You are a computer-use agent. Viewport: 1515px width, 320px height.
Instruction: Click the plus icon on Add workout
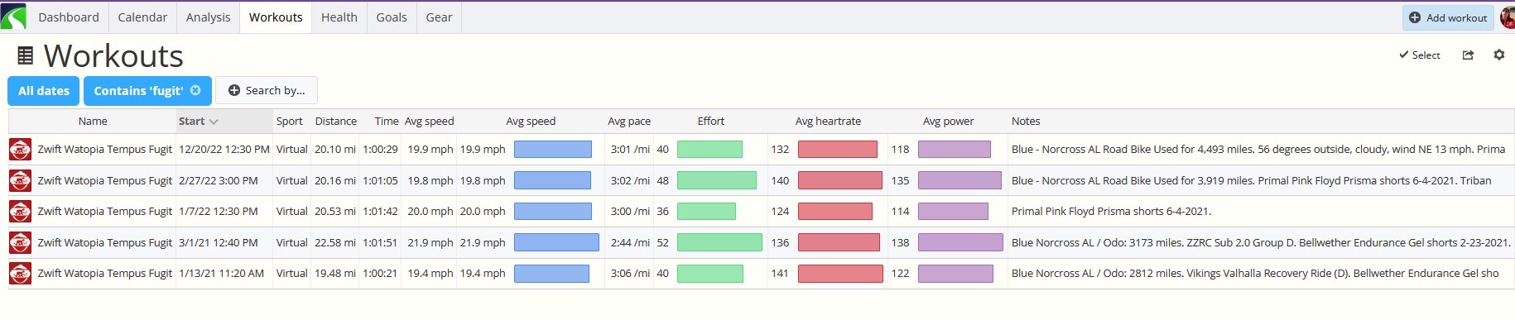1415,17
